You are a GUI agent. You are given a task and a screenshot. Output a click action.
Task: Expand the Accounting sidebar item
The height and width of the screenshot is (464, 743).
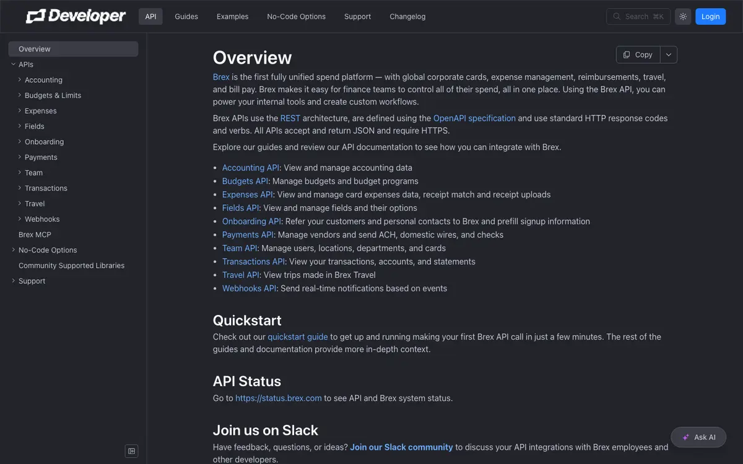tap(73, 80)
